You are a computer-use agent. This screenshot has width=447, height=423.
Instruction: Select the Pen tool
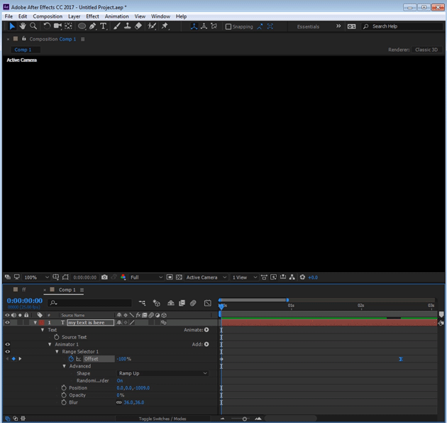click(x=92, y=26)
